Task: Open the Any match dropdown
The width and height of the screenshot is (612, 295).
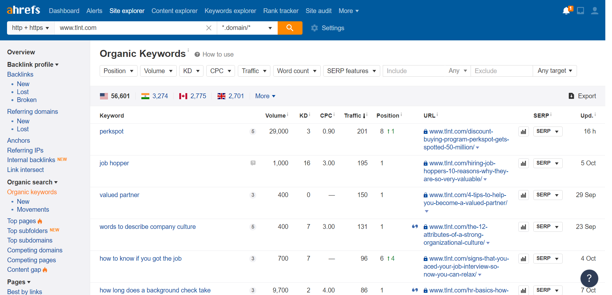Action: 458,71
